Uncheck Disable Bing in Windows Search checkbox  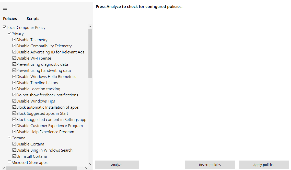(14, 150)
